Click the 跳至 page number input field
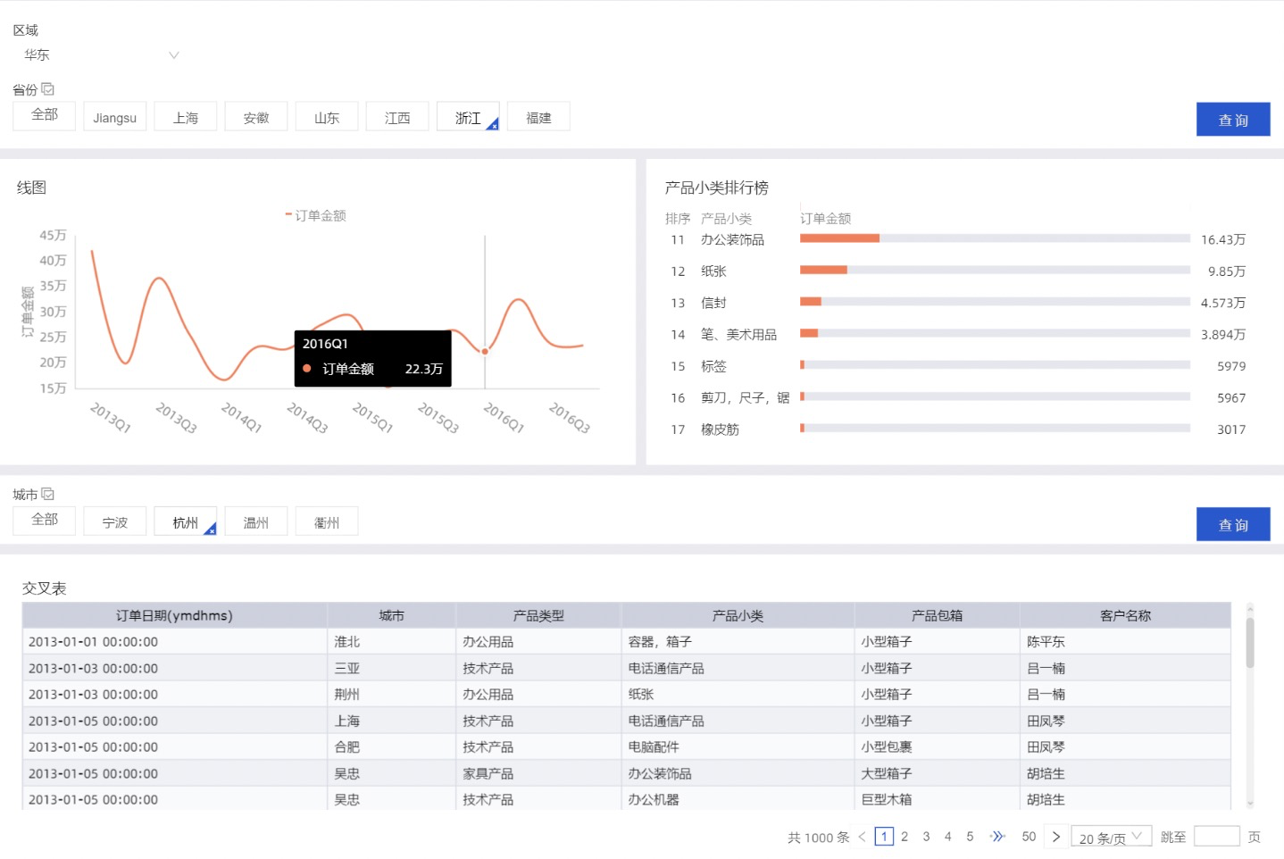Image resolution: width=1284 pixels, height=859 pixels. tap(1216, 837)
